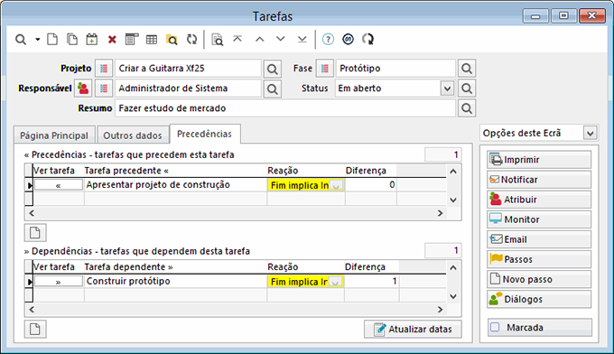This screenshot has height=354, width=614.
Task: Click the form view toolbar icon
Action: coord(132,39)
